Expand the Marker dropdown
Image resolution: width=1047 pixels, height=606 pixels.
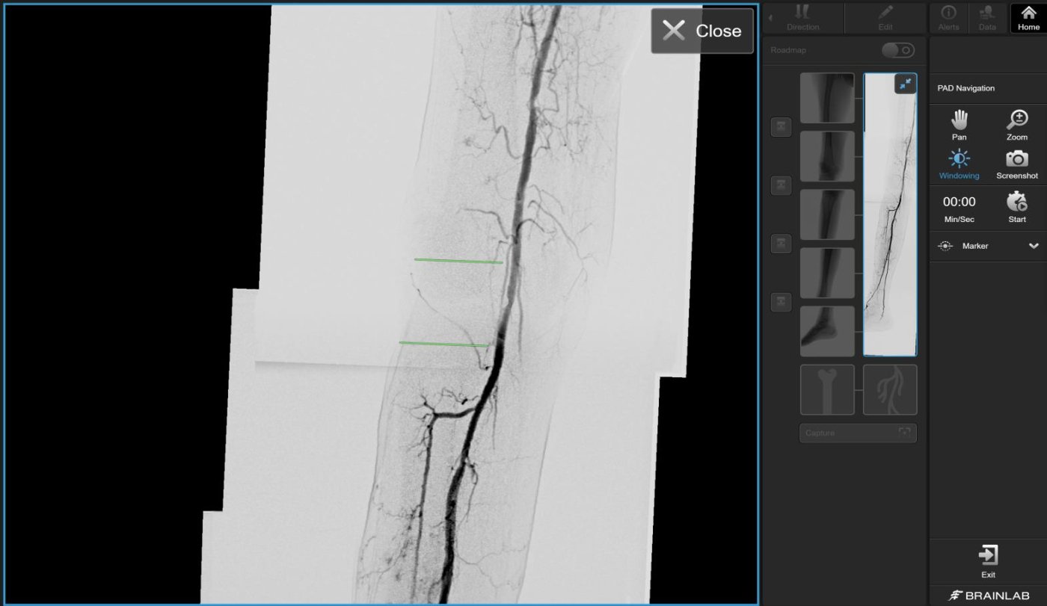(1034, 246)
